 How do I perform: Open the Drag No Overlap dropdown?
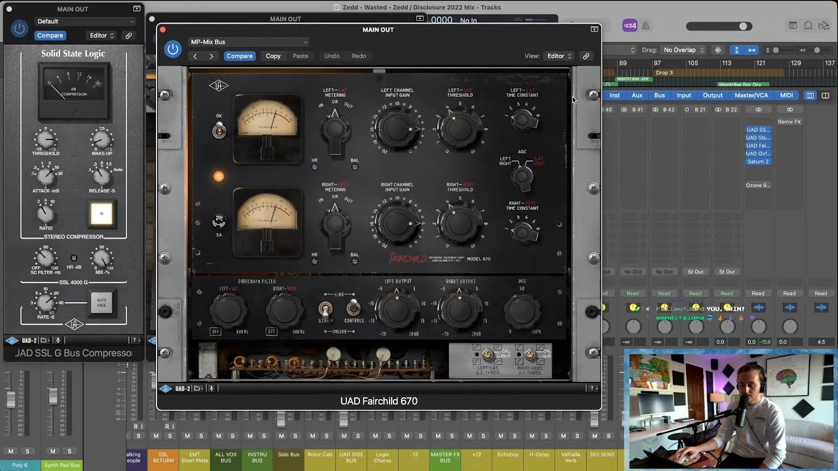683,50
